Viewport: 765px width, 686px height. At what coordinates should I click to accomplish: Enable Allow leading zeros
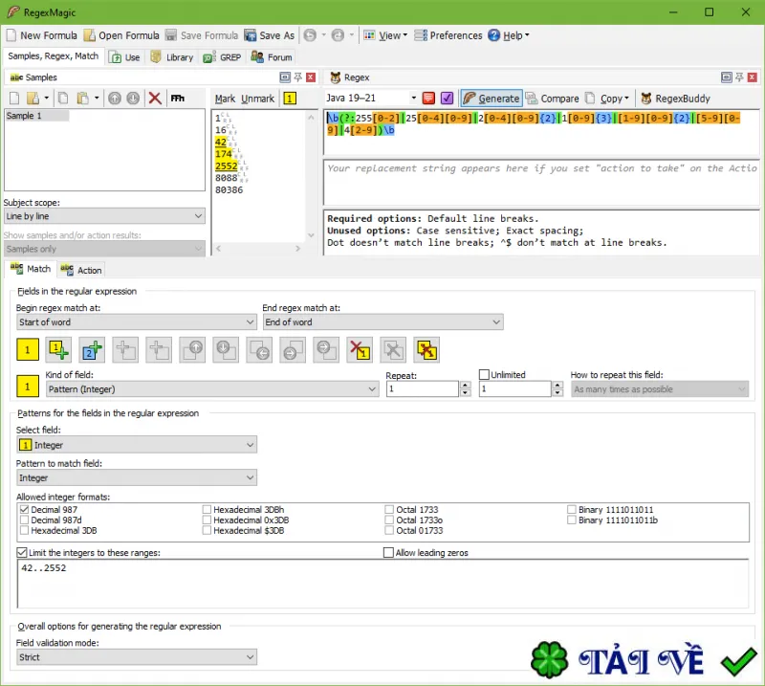[x=388, y=552]
